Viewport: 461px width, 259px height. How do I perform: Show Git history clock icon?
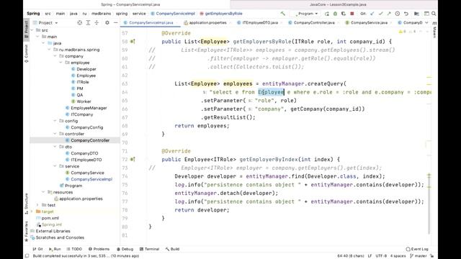(x=398, y=14)
